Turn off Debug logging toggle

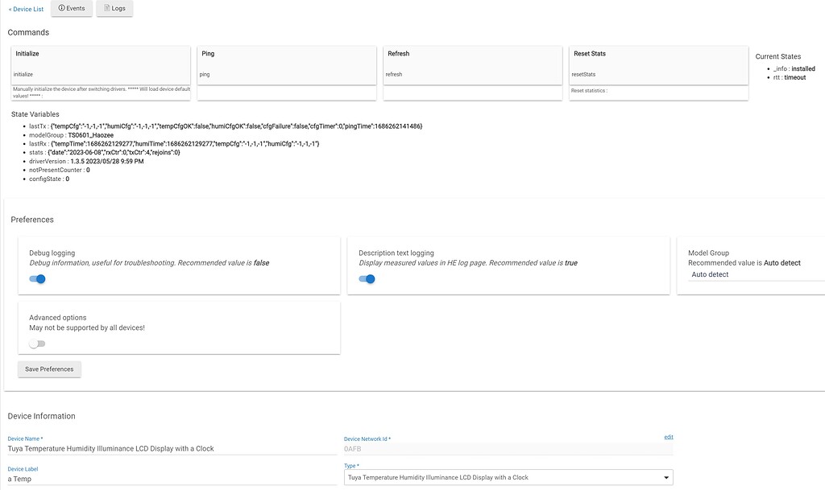(38, 279)
